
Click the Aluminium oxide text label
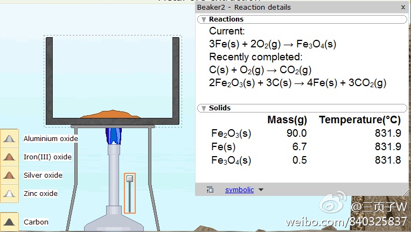[51, 139]
